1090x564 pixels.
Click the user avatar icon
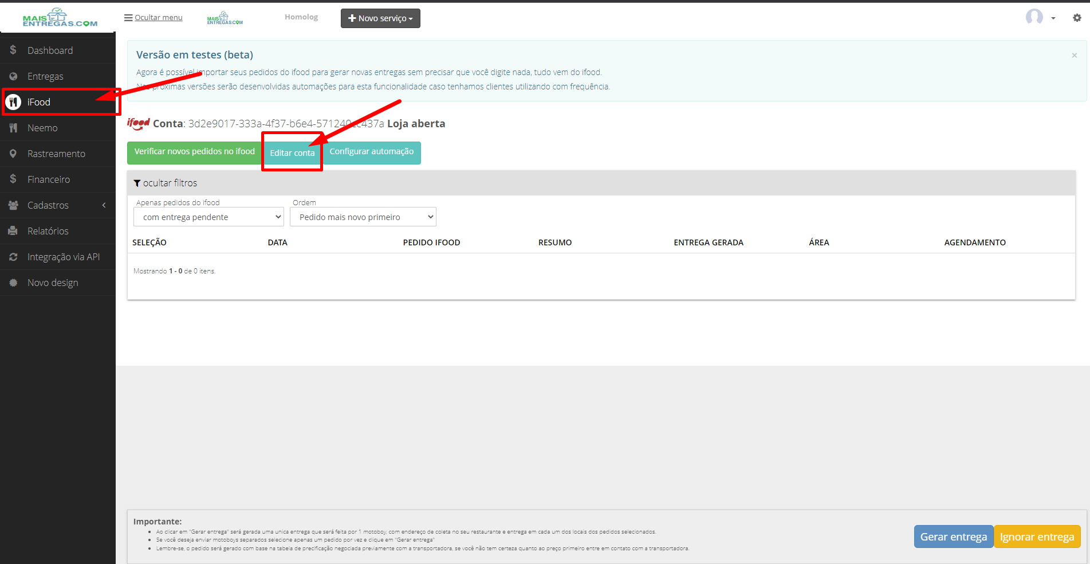click(1034, 17)
